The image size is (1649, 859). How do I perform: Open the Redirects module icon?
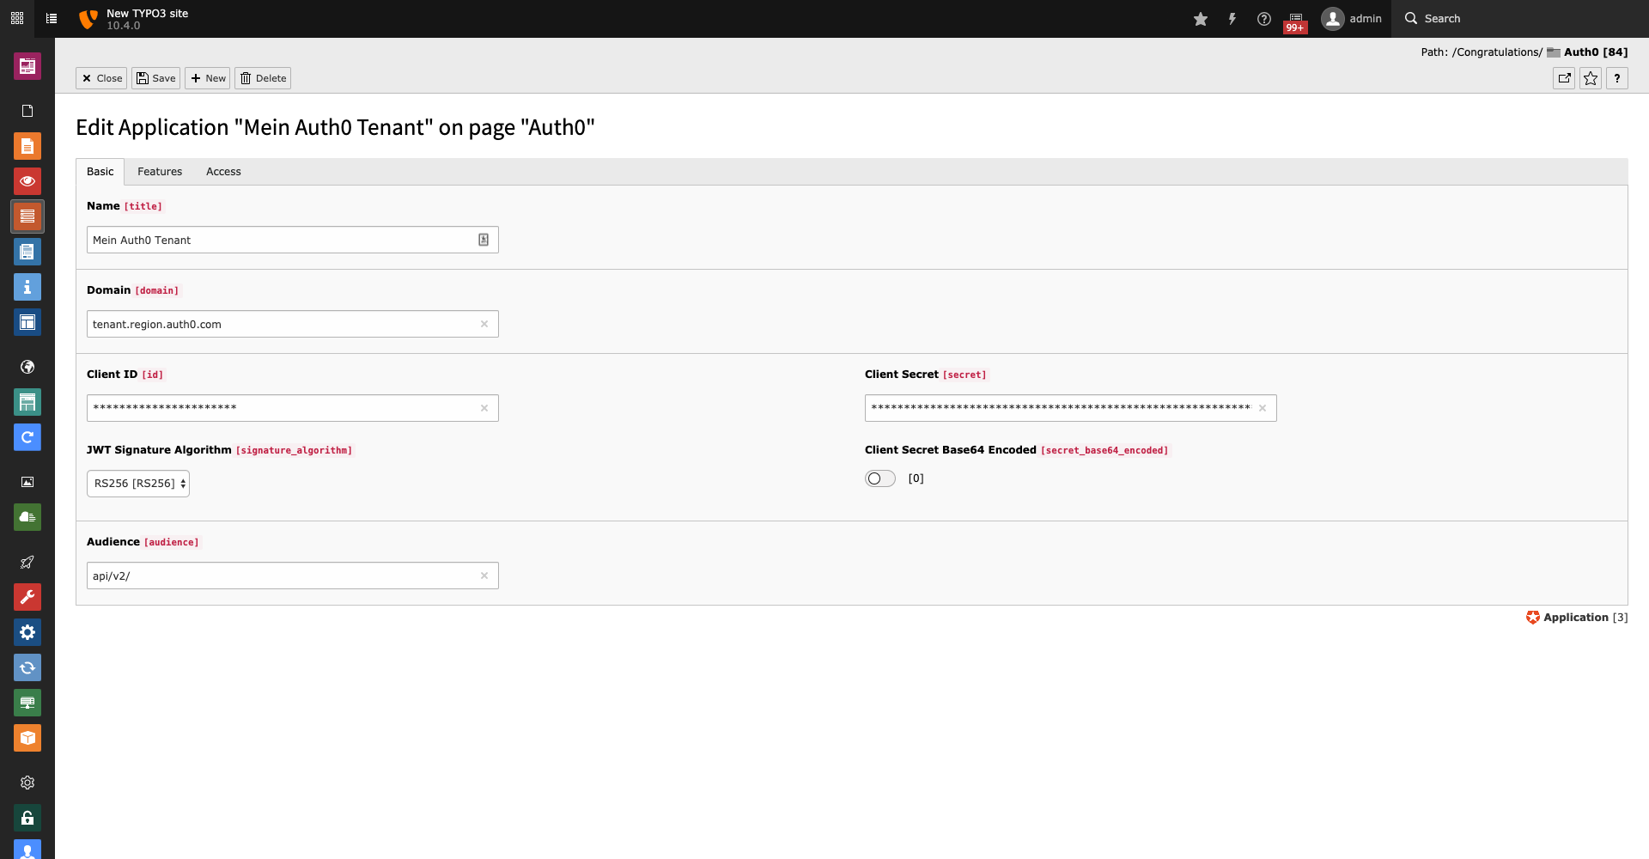click(x=27, y=437)
